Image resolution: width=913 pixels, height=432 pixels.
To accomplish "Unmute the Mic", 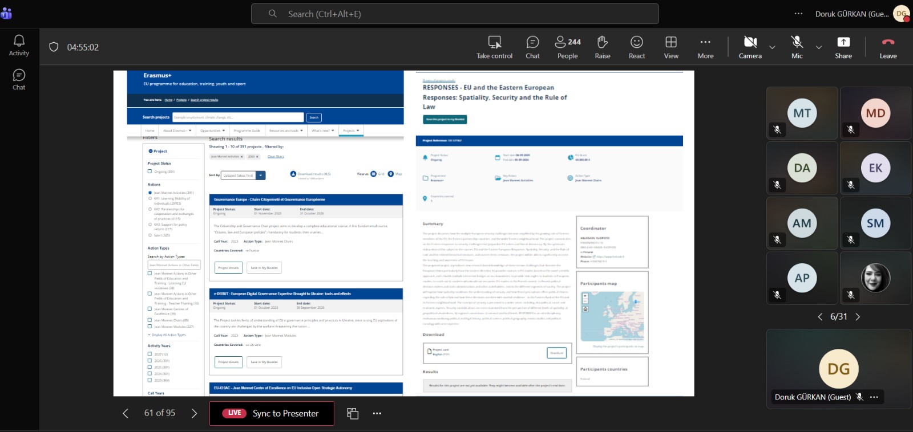I will pos(797,47).
